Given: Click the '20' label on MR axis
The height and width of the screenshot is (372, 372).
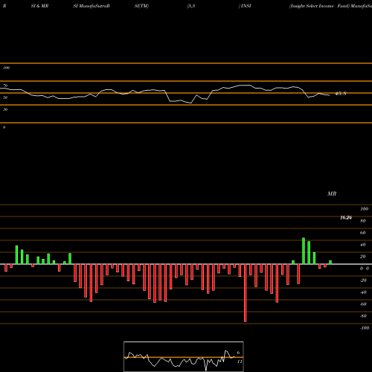Looking at the screenshot, I should 363,257.
